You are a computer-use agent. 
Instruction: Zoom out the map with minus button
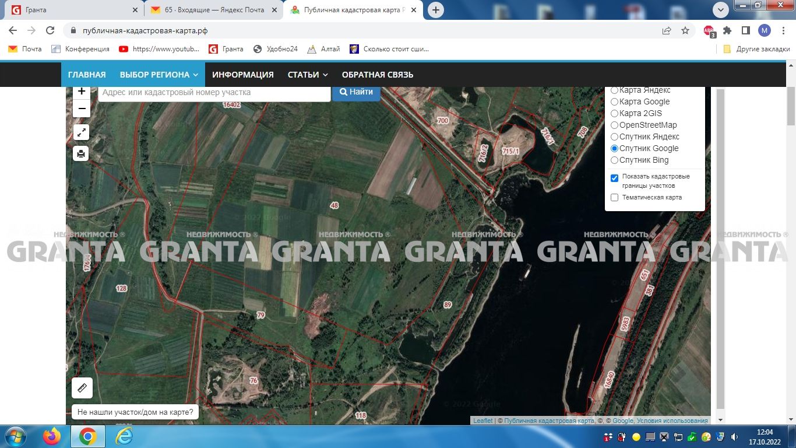(x=82, y=108)
